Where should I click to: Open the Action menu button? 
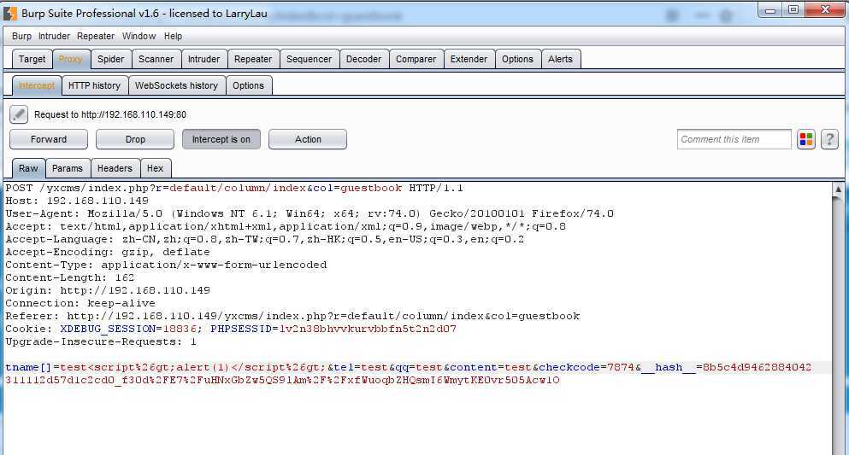tap(308, 139)
